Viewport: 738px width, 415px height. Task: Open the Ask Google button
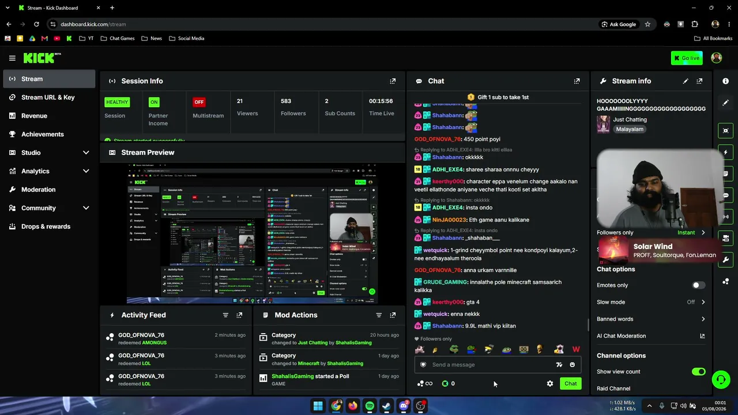tap(619, 24)
